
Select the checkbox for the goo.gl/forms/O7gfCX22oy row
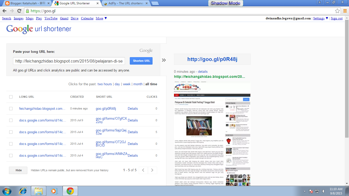tap(11, 120)
